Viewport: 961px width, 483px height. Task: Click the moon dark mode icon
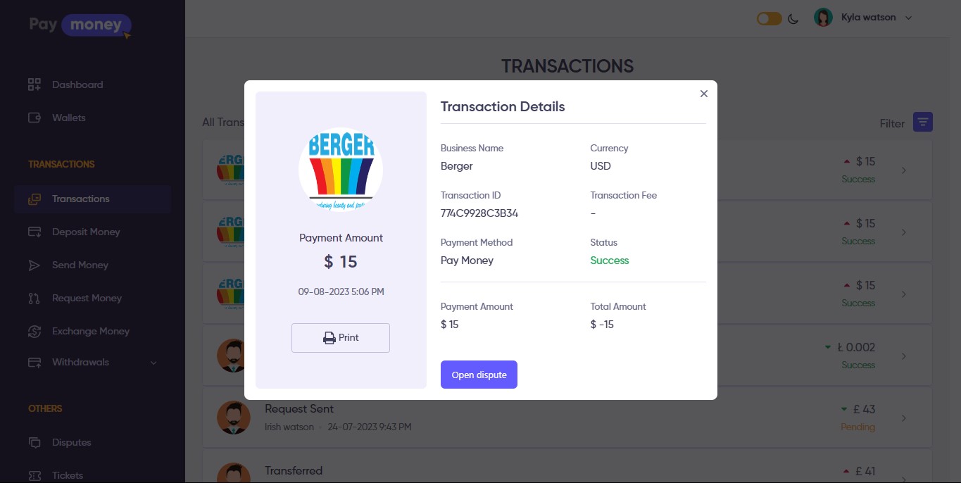(793, 19)
